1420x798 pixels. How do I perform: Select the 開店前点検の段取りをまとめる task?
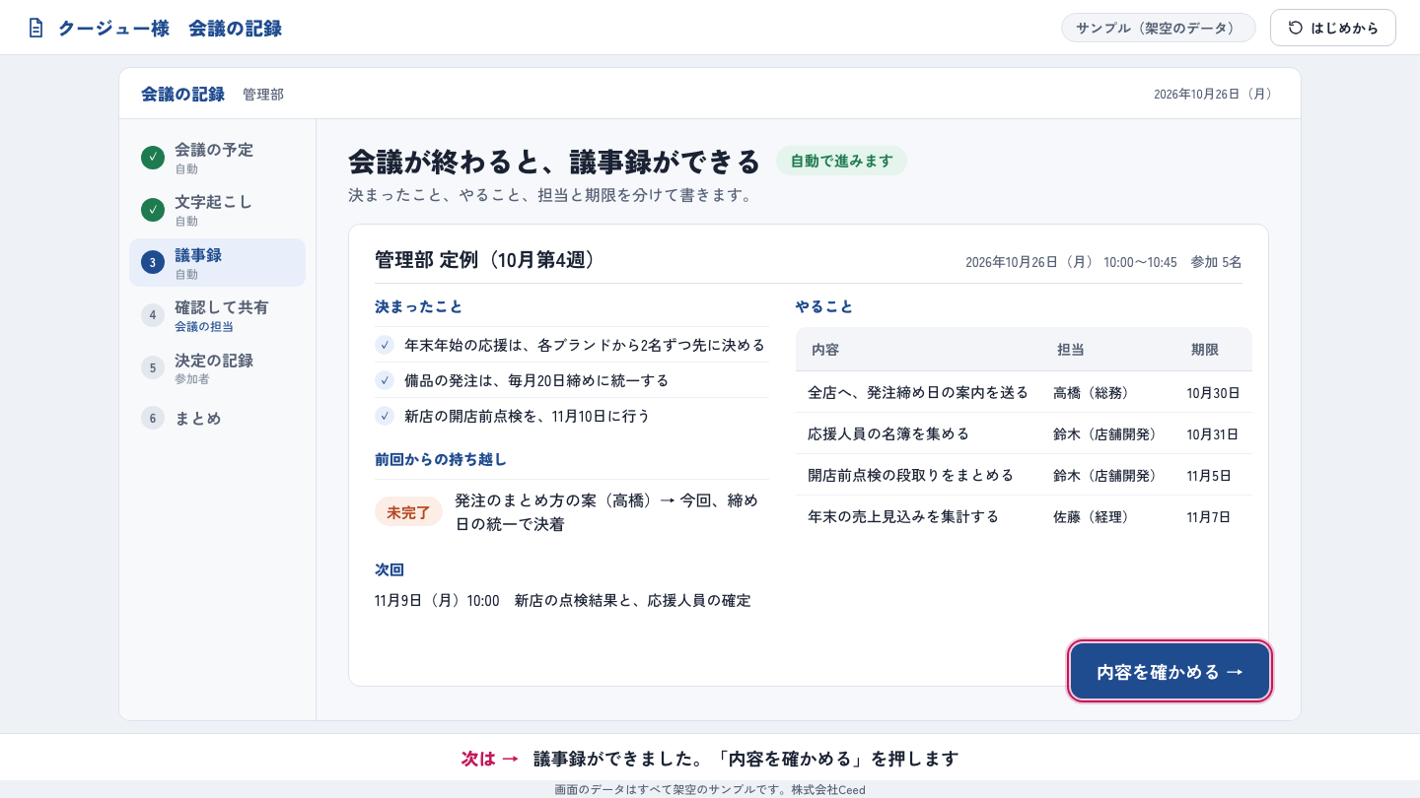(1024, 475)
